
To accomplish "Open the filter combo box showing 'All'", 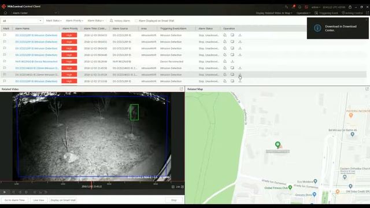I will tap(22, 21).
